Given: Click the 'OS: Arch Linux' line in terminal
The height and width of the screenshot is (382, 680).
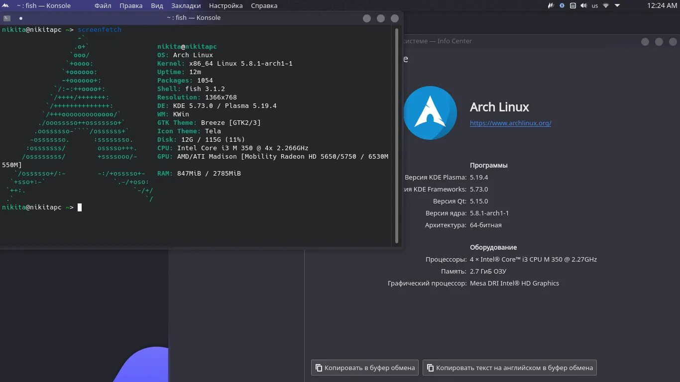Looking at the screenshot, I should [x=185, y=55].
